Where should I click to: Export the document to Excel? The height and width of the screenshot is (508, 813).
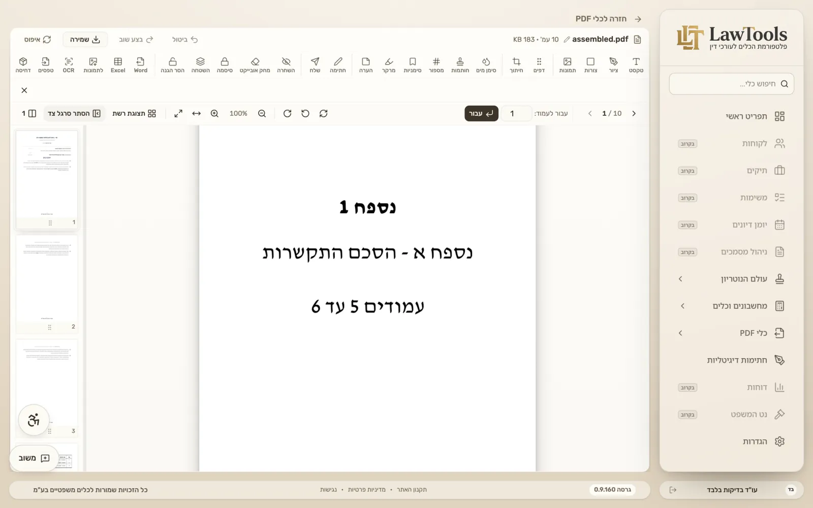pyautogui.click(x=118, y=65)
